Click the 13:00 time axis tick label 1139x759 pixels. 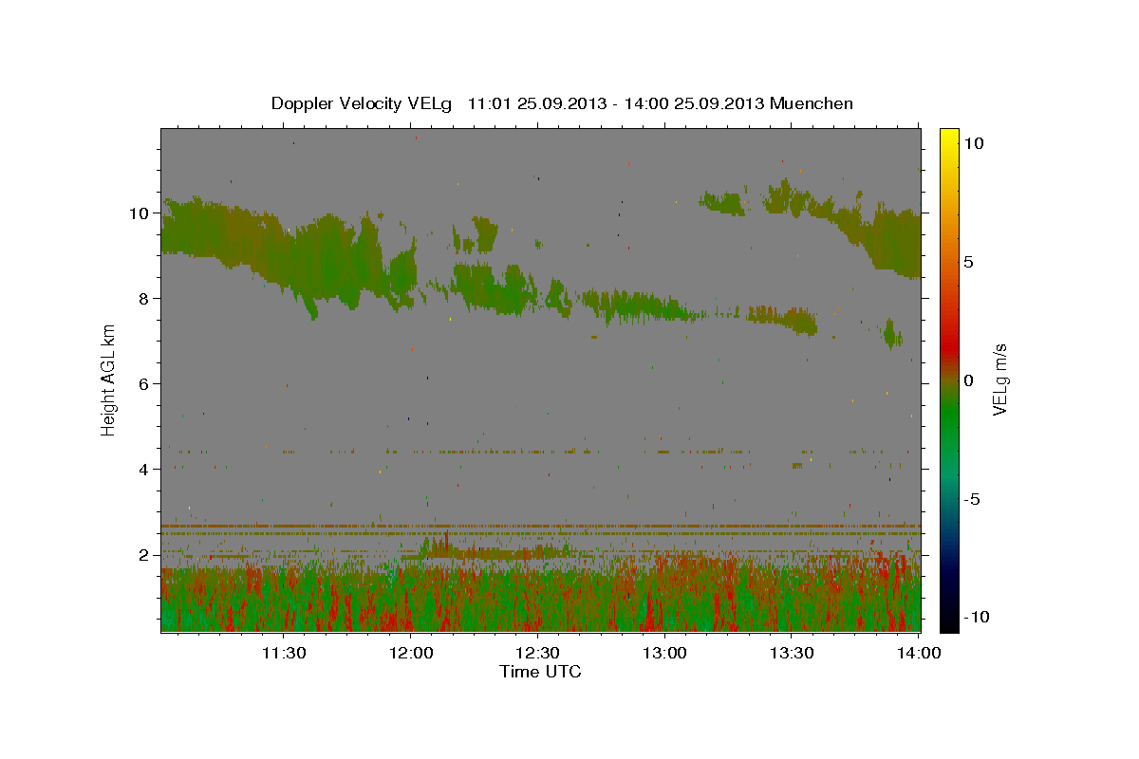pyautogui.click(x=665, y=653)
